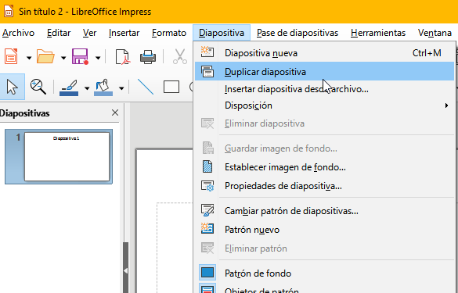The image size is (458, 293).
Task: Choose Cambiar patrón de diapositivas
Action: (324, 211)
